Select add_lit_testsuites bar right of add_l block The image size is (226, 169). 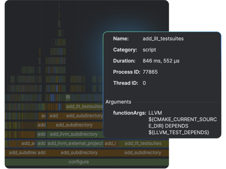pyautogui.click(x=143, y=143)
